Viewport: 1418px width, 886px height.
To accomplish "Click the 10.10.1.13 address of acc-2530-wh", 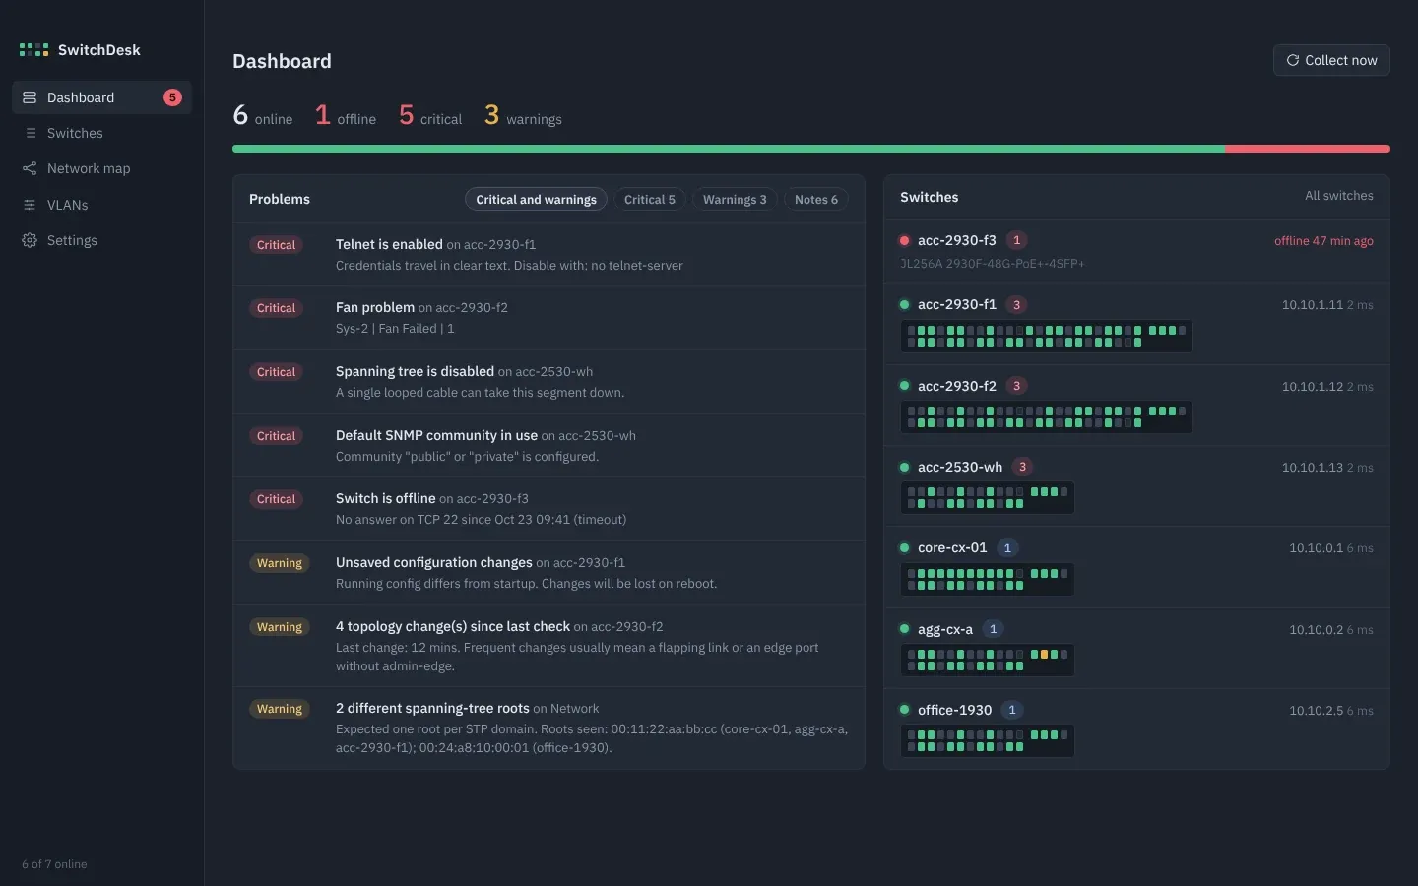I will (1312, 468).
